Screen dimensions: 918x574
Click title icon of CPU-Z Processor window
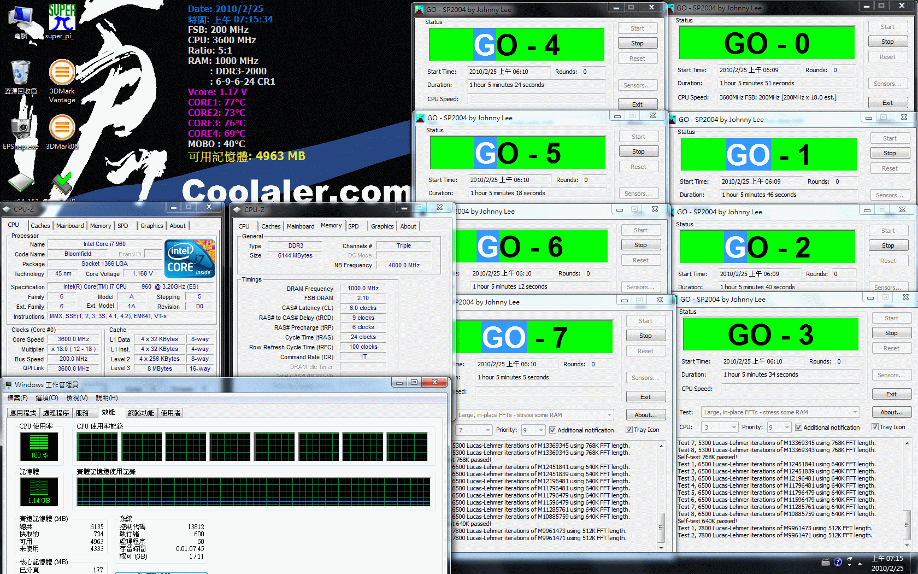[7, 209]
